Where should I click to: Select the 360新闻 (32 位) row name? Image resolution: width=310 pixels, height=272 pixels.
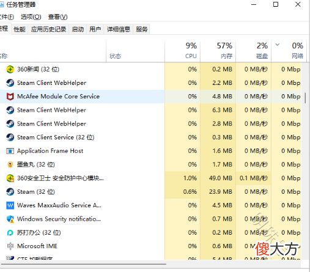coord(38,69)
